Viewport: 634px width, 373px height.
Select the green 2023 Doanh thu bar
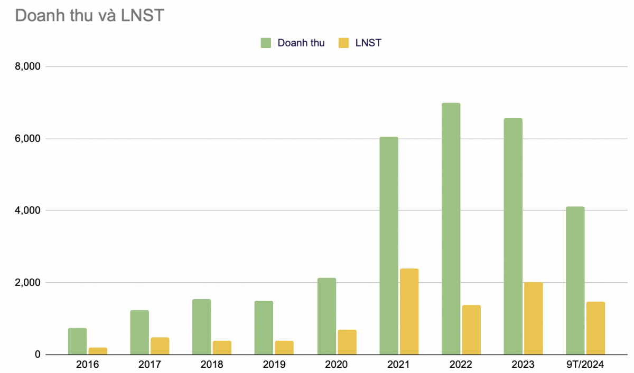pyautogui.click(x=513, y=236)
